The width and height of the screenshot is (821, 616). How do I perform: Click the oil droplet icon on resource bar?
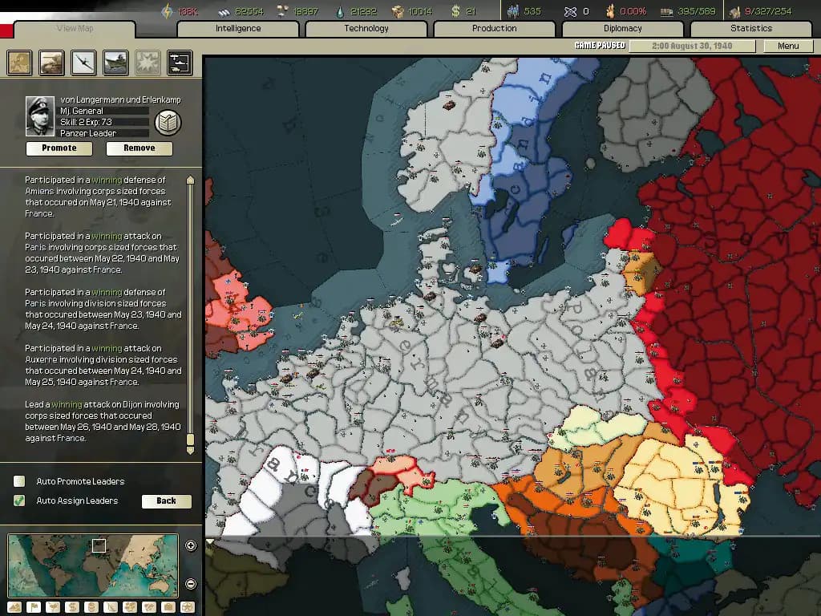tap(340, 10)
